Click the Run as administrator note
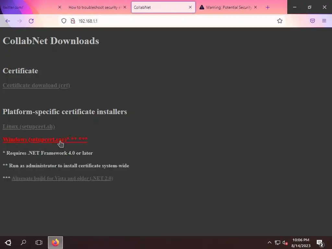Screen dimensions: 332x249 click(x=66, y=166)
